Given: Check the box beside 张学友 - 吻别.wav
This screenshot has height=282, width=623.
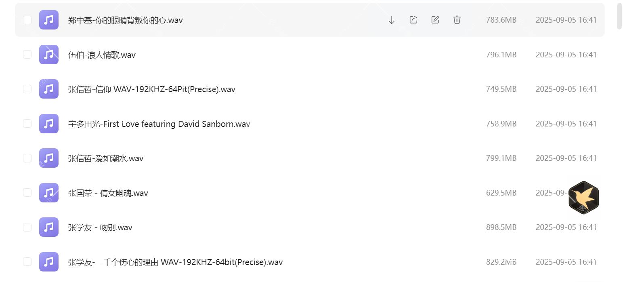Looking at the screenshot, I should click(27, 227).
